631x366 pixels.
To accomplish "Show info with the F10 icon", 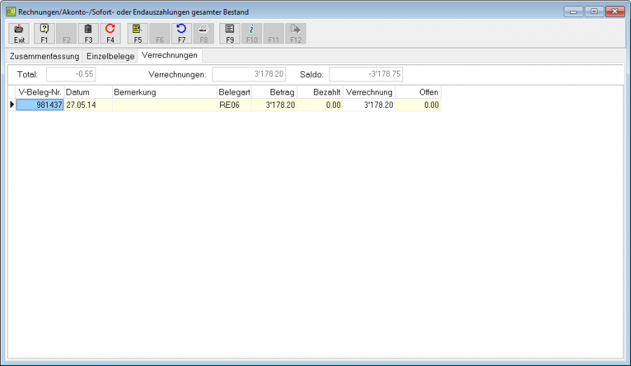I will (x=252, y=34).
